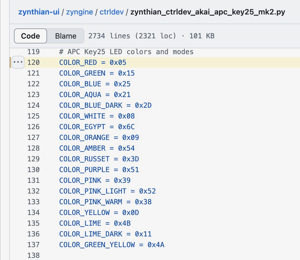
Task: Click the hex value 0x05
Action: [x=118, y=62]
